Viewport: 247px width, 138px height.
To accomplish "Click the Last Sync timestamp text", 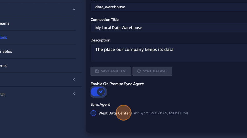I will click(160, 113).
